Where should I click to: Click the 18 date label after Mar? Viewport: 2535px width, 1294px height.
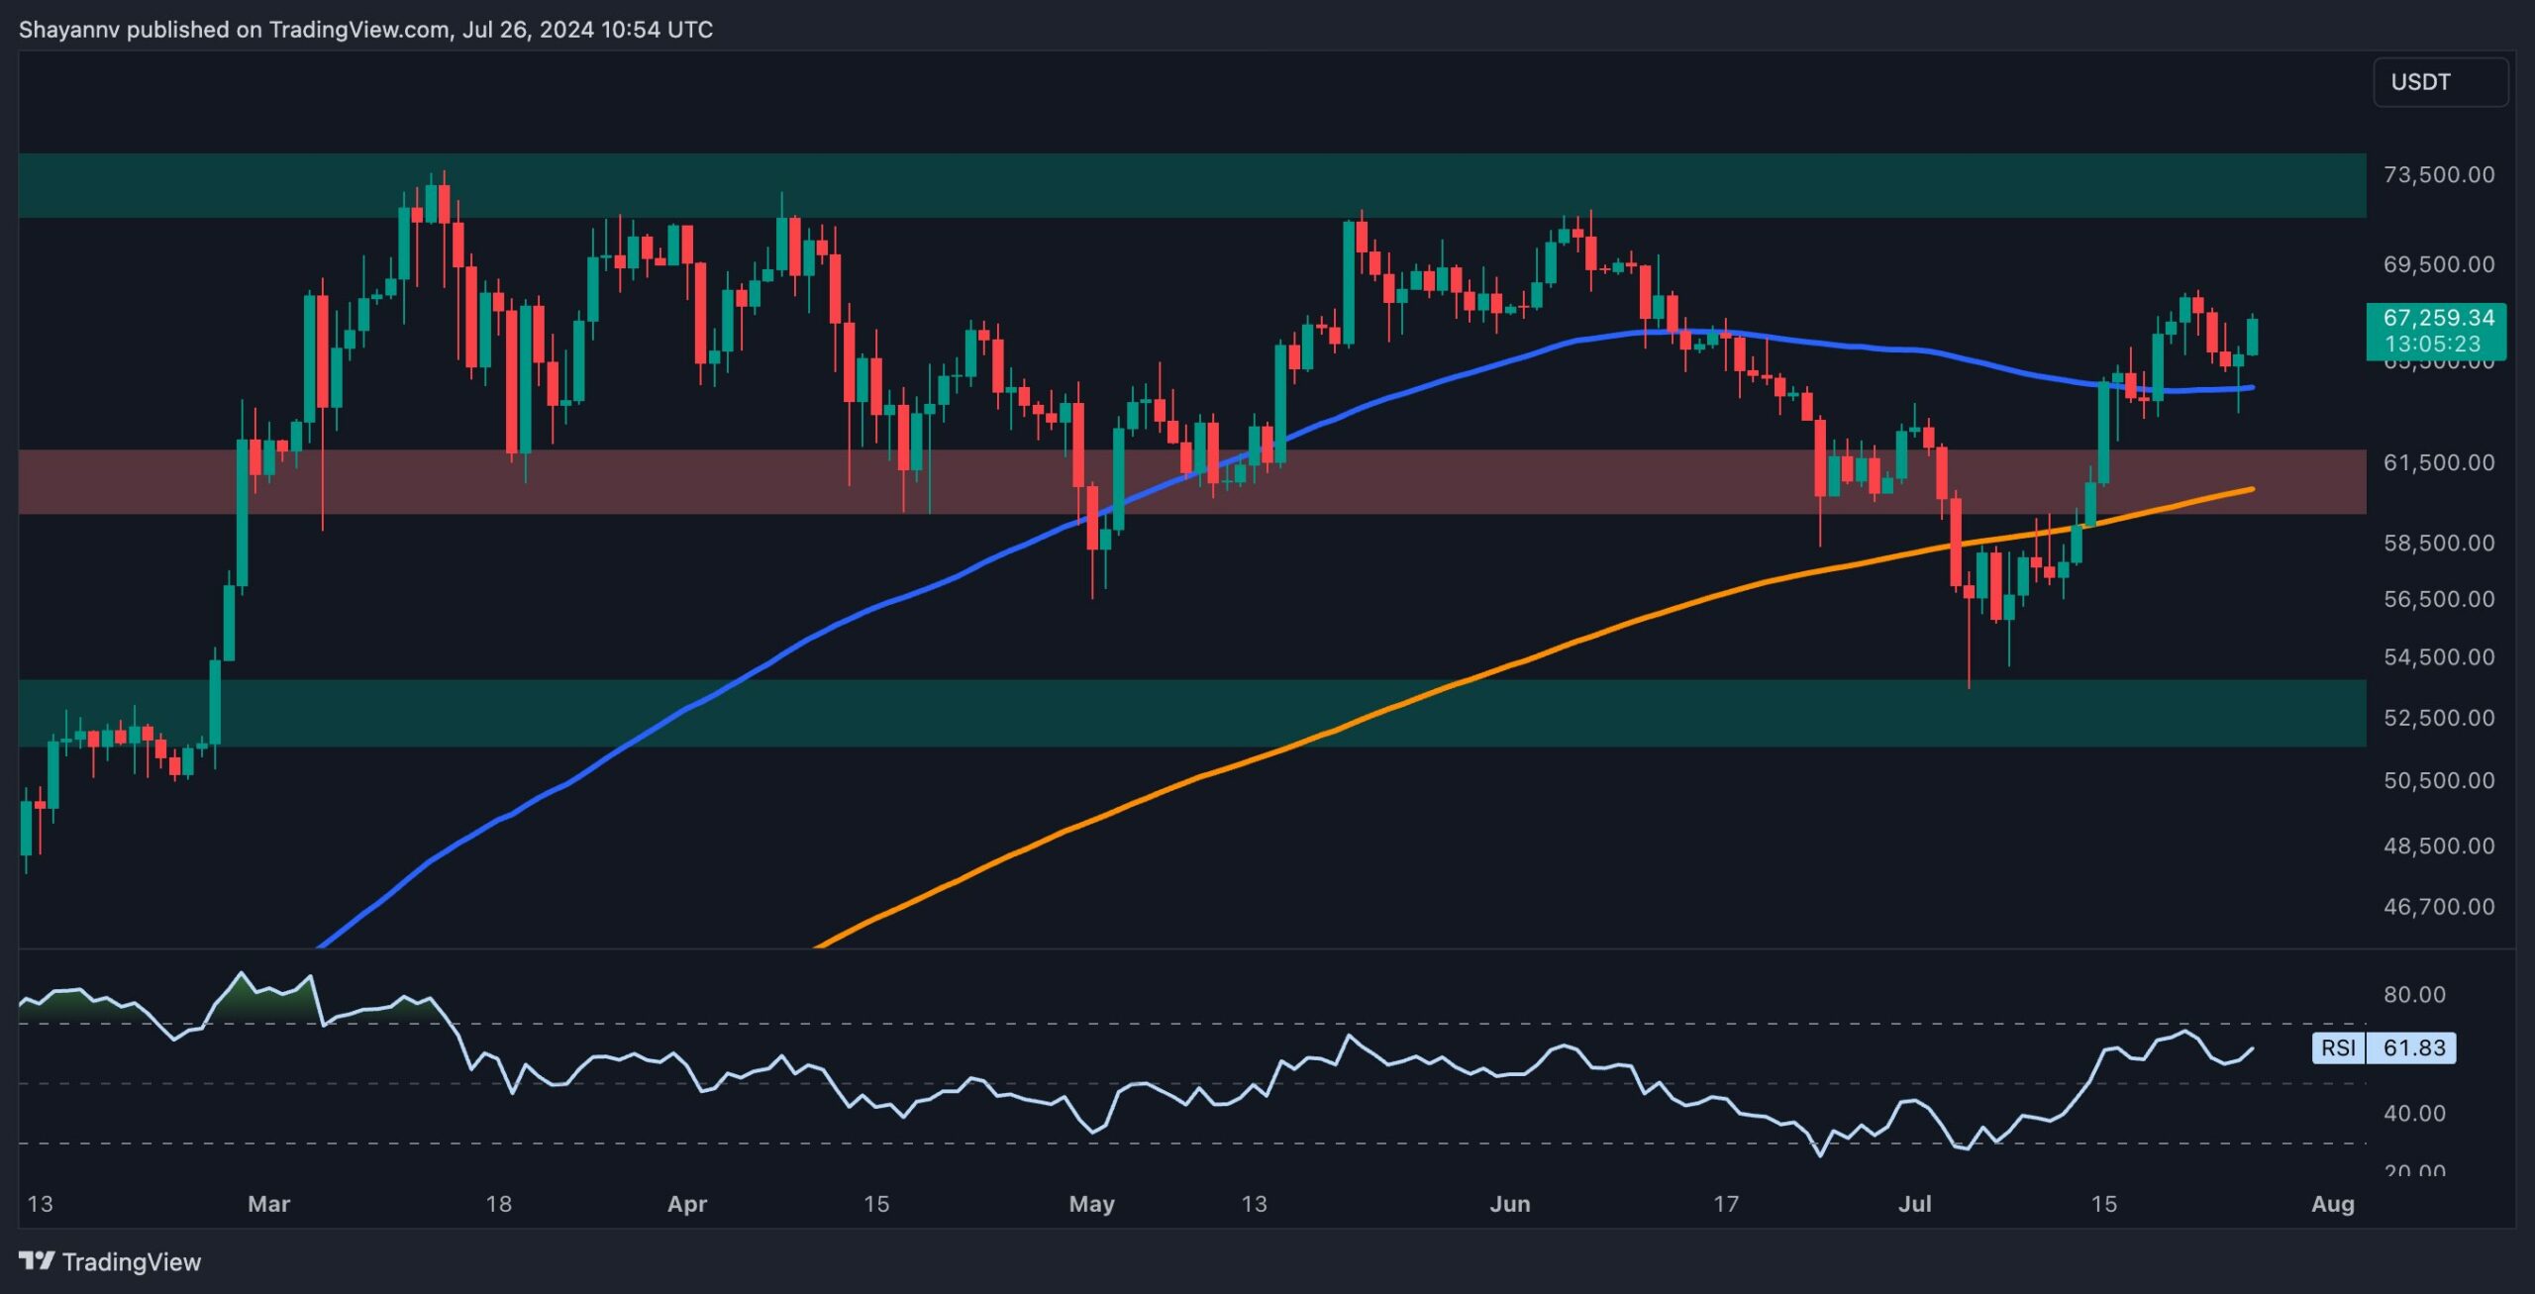click(498, 1204)
